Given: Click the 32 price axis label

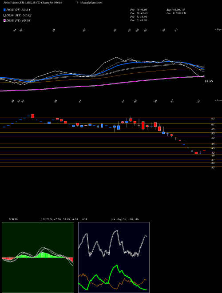Looking at the screenshot, I should 213,167.
